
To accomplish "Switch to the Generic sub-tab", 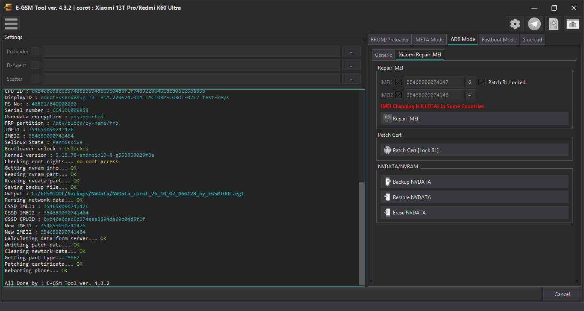I will pos(383,55).
